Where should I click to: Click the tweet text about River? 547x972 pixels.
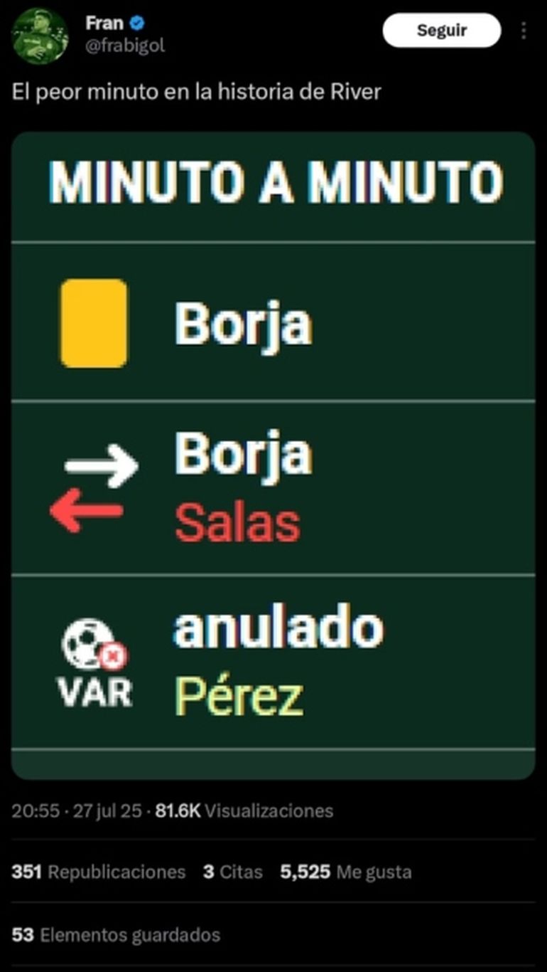click(x=197, y=93)
